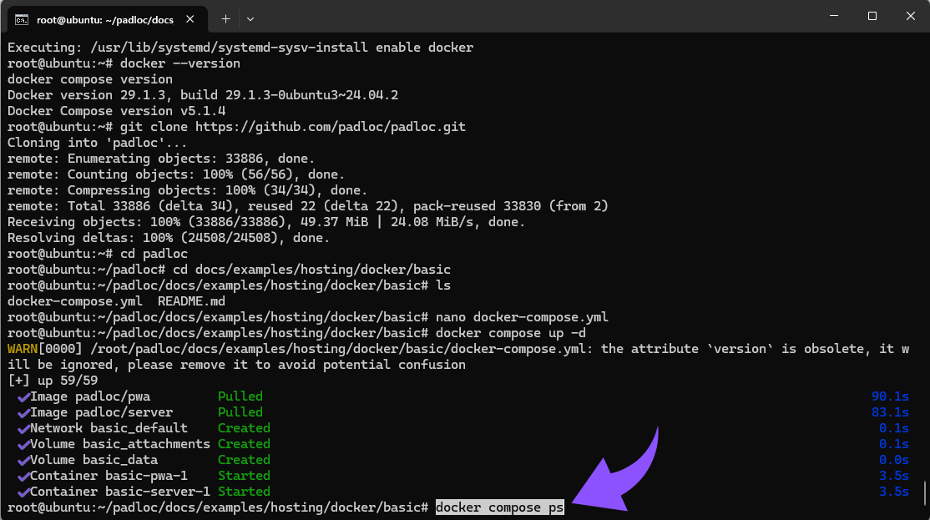The image size is (930, 520).
Task: Click the checkmark beside Container basic-server-1
Action: 23,492
